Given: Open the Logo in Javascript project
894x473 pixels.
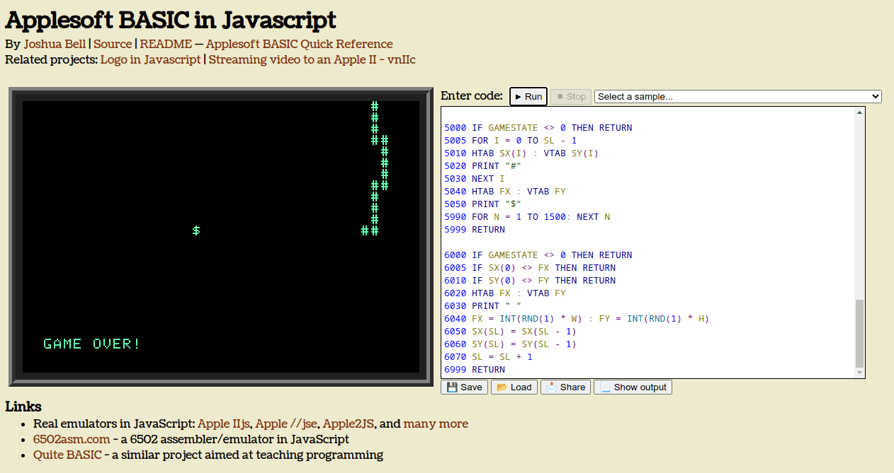Looking at the screenshot, I should (x=150, y=59).
